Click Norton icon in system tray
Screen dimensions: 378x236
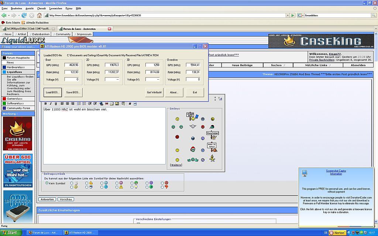pyautogui.click(x=337, y=233)
